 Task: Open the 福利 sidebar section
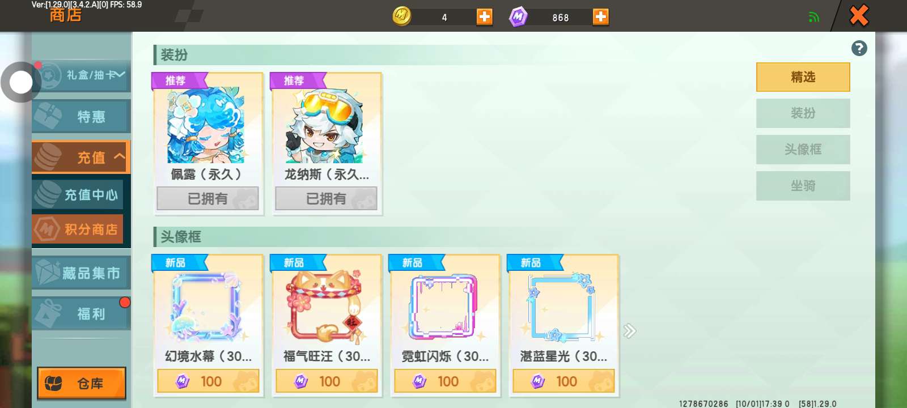(x=82, y=313)
